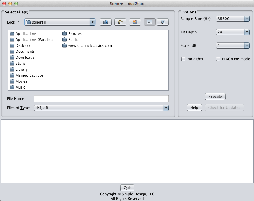This screenshot has height=201, width=254.
Task: Go up one folder level
Action: (x=106, y=22)
